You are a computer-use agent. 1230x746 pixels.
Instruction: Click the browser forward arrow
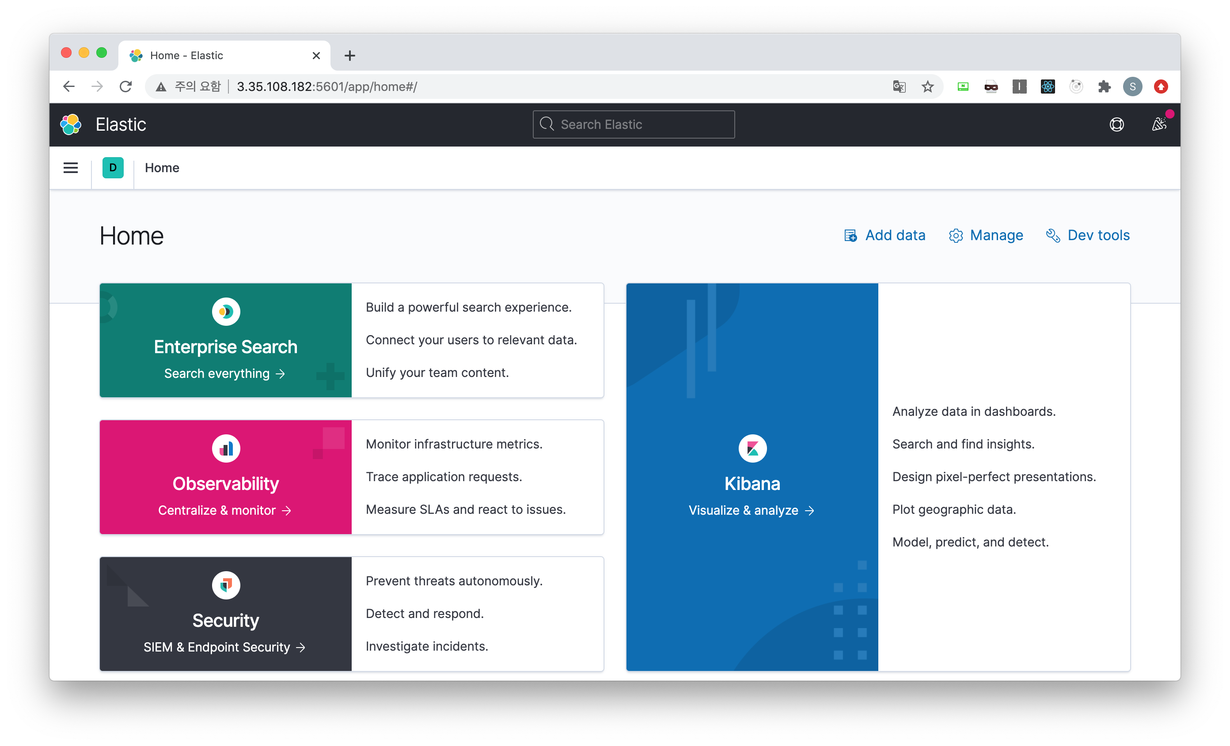pyautogui.click(x=97, y=87)
